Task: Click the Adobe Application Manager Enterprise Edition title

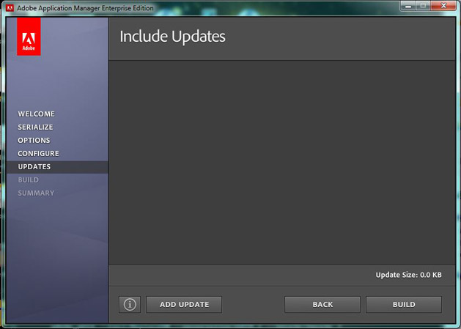Action: pos(85,8)
